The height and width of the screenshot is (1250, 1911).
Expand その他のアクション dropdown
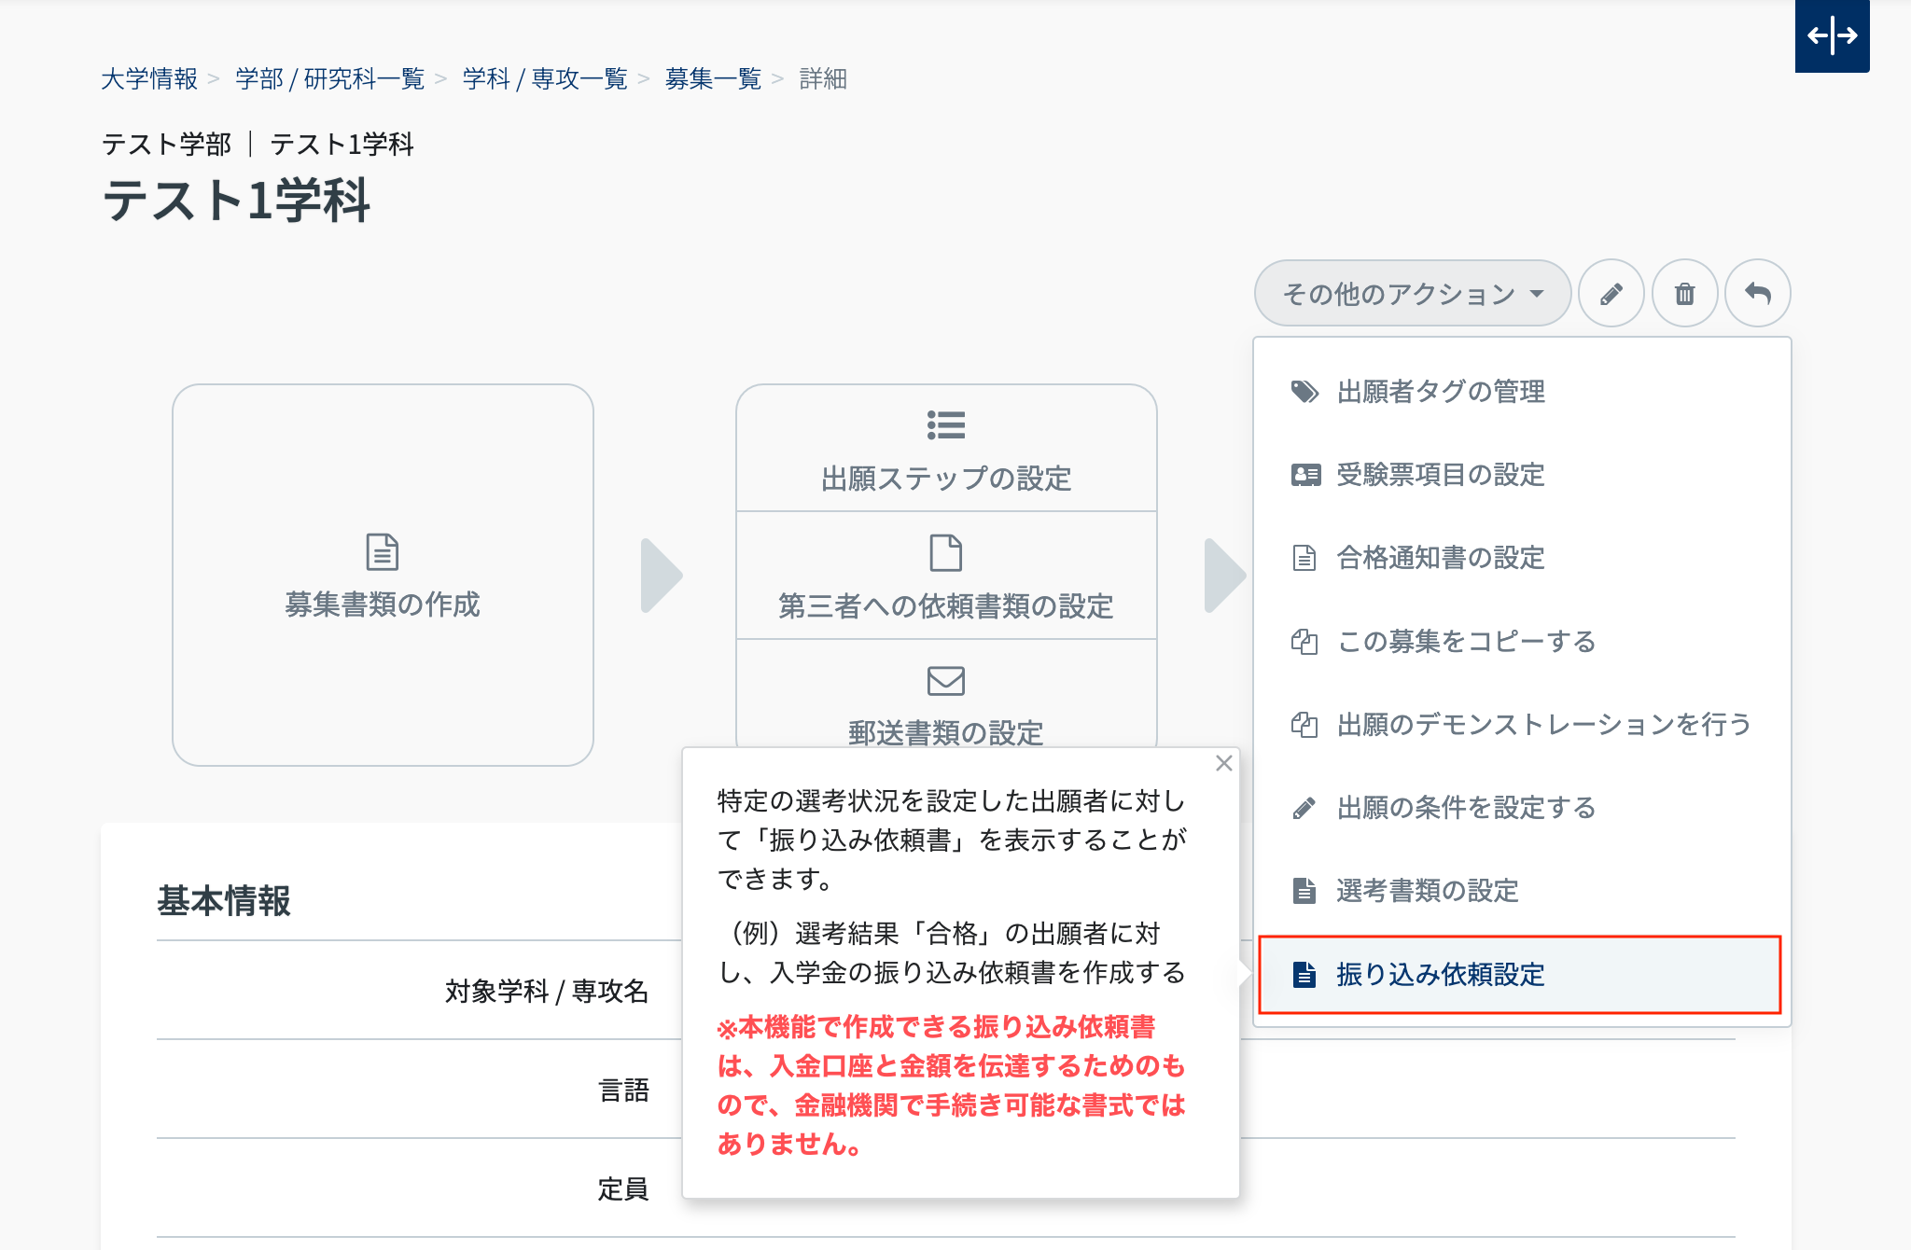coord(1413,294)
